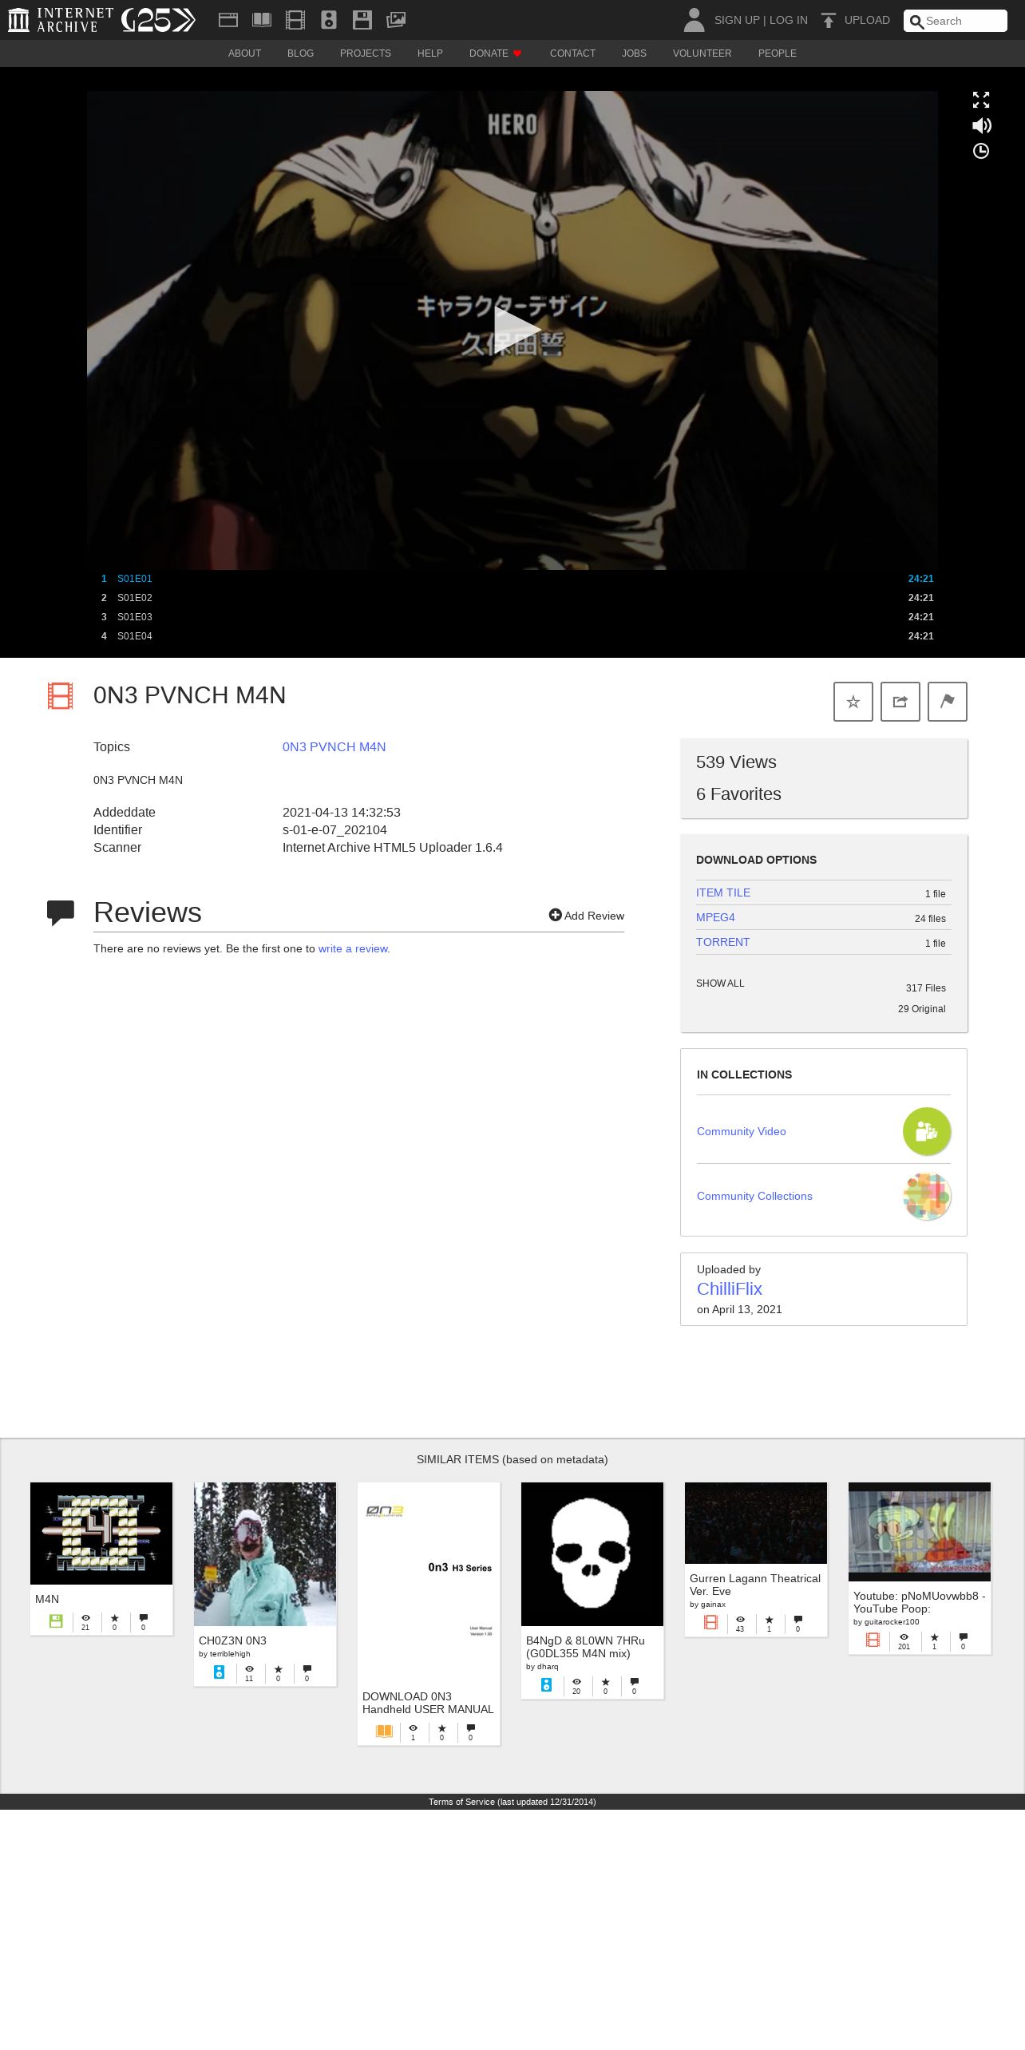The width and height of the screenshot is (1025, 2050).
Task: Open Community Video collection green icon
Action: click(927, 1131)
